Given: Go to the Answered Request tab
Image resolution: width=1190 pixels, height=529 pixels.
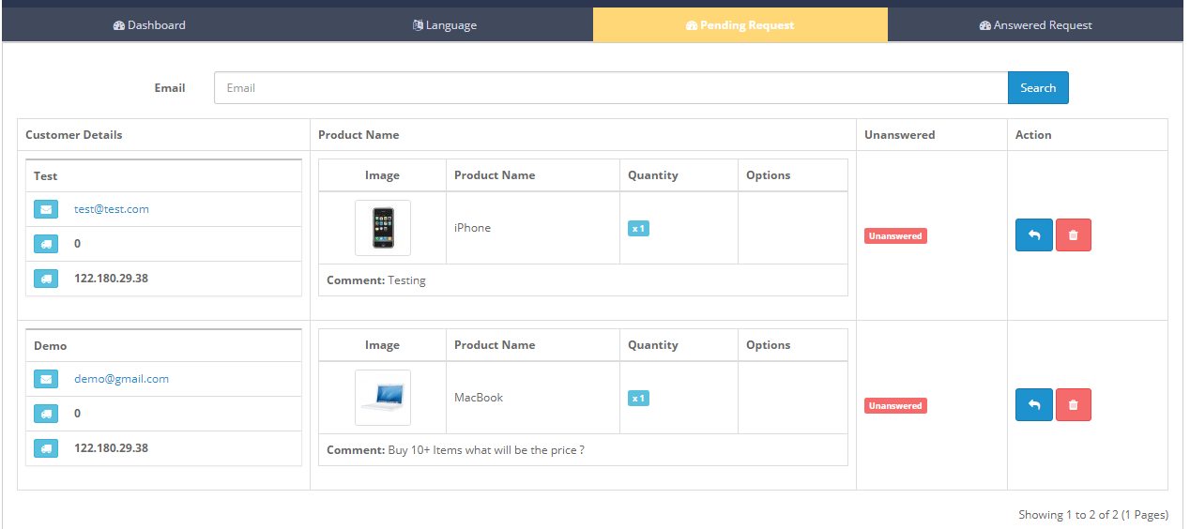Looking at the screenshot, I should point(1035,25).
